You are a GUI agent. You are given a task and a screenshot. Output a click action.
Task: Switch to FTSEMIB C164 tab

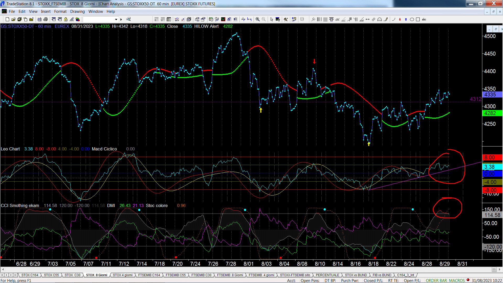(149, 275)
